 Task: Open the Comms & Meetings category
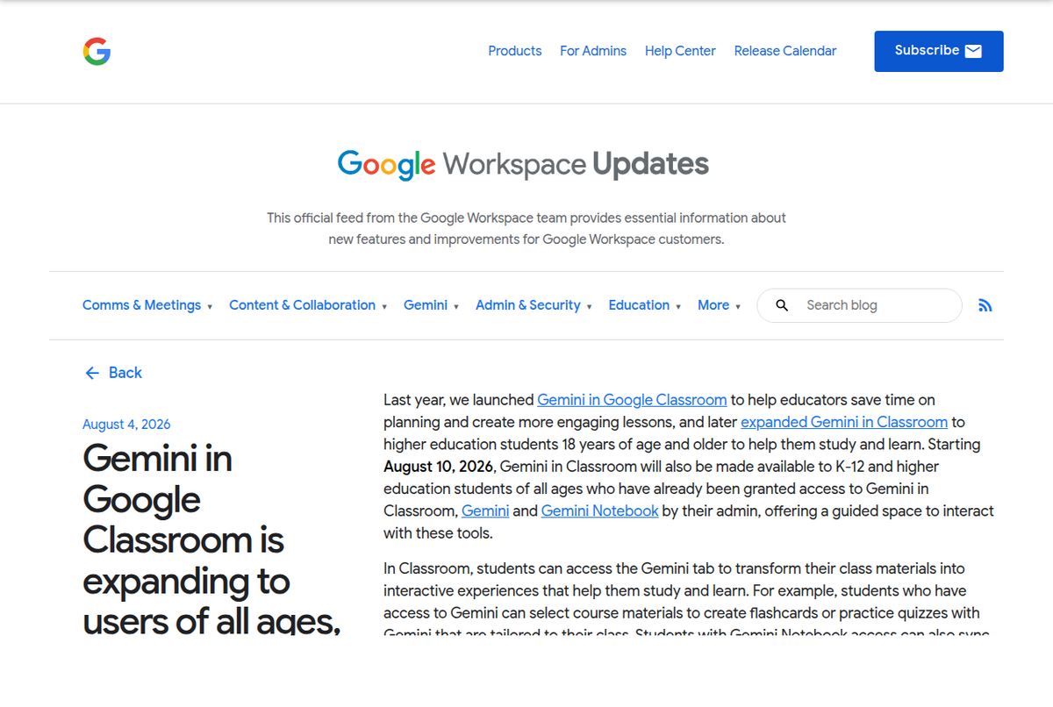[x=141, y=305]
